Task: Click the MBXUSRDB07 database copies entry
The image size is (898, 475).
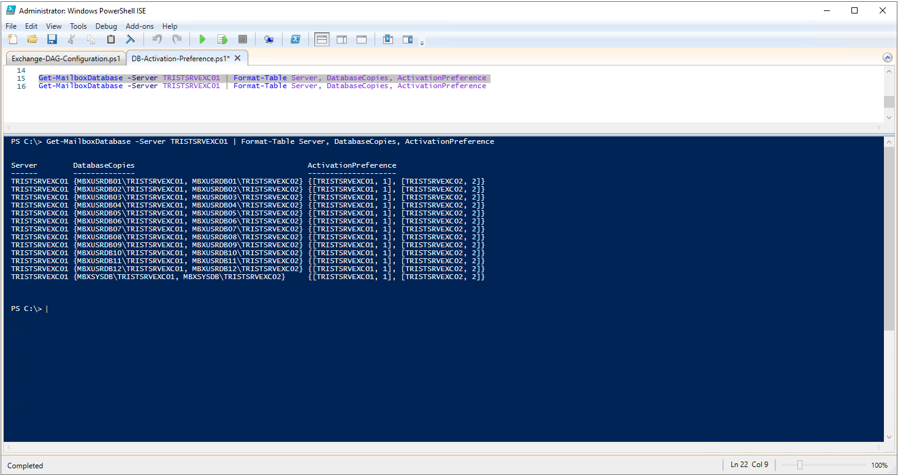Action: [x=188, y=229]
